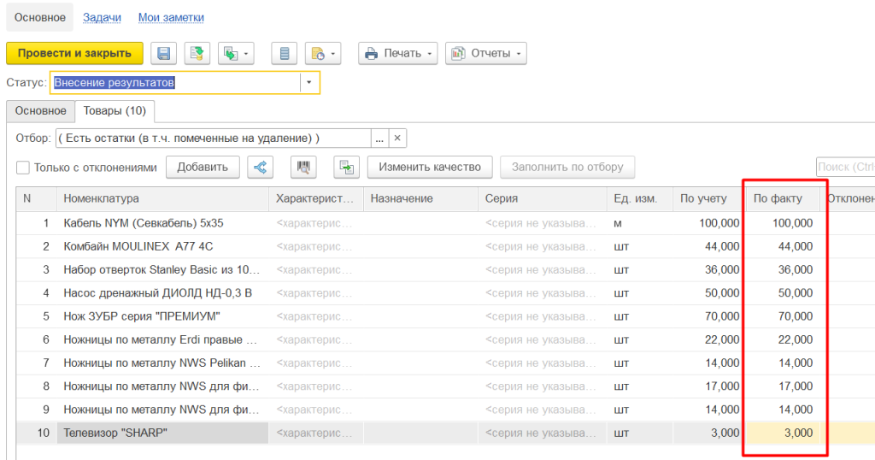875x460 pixels.
Task: Click row number 9 cell
Action: coord(36,410)
